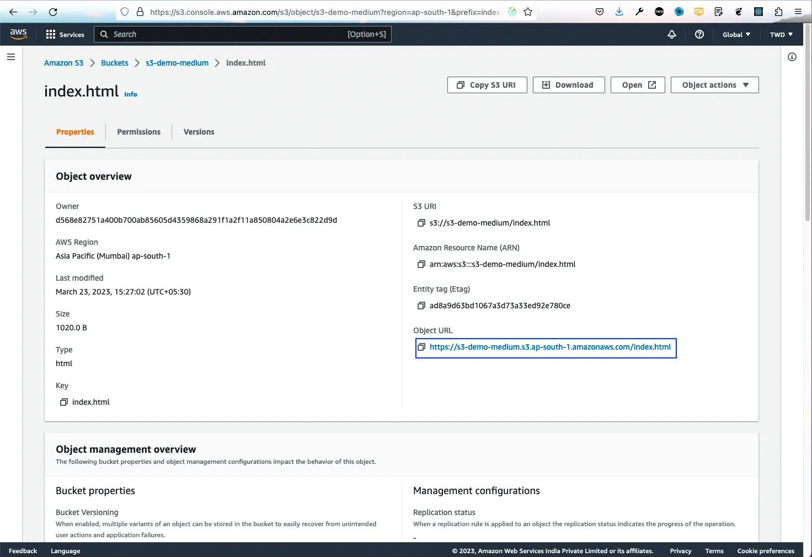The height and width of the screenshot is (557, 812).
Task: Go to Buckets breadcrumb
Action: (115, 63)
